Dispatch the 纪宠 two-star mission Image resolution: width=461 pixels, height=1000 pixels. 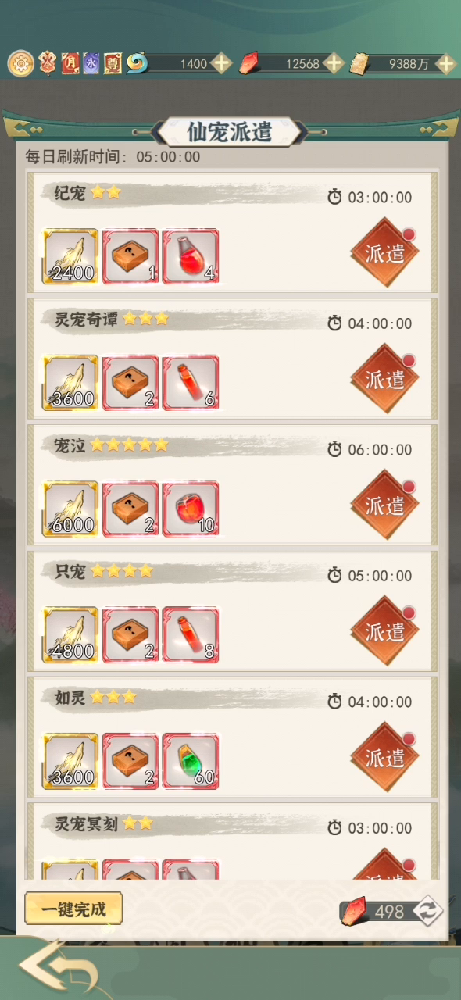coord(384,252)
